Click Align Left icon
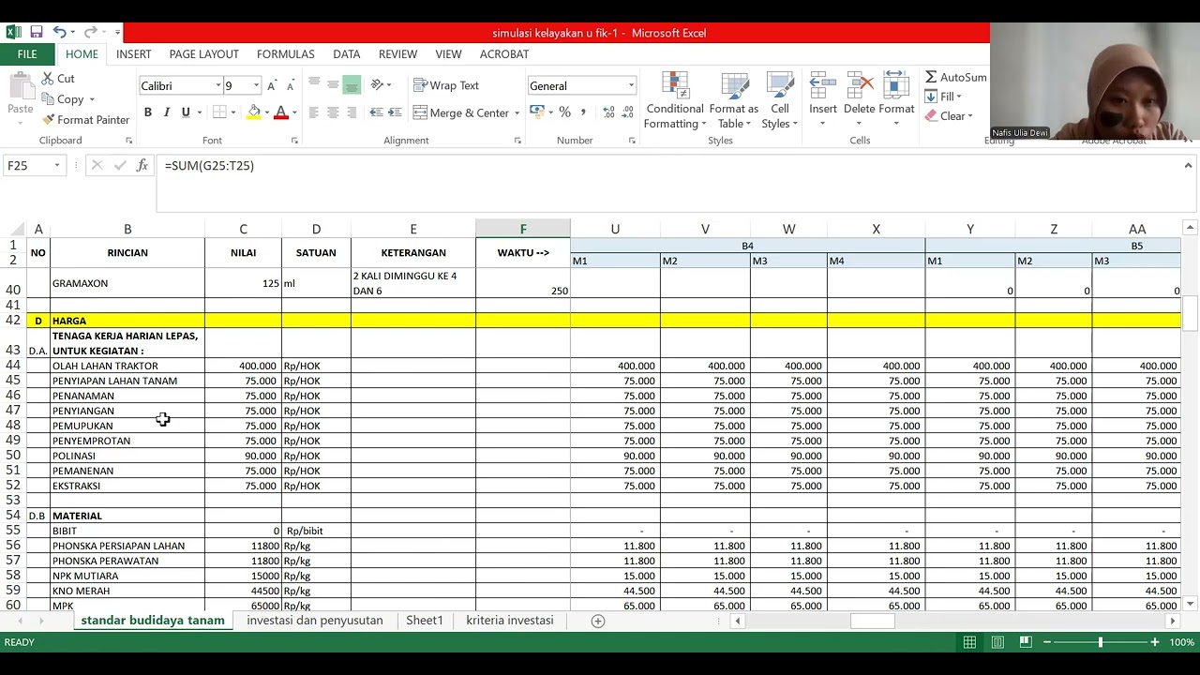This screenshot has width=1200, height=675. pyautogui.click(x=314, y=112)
